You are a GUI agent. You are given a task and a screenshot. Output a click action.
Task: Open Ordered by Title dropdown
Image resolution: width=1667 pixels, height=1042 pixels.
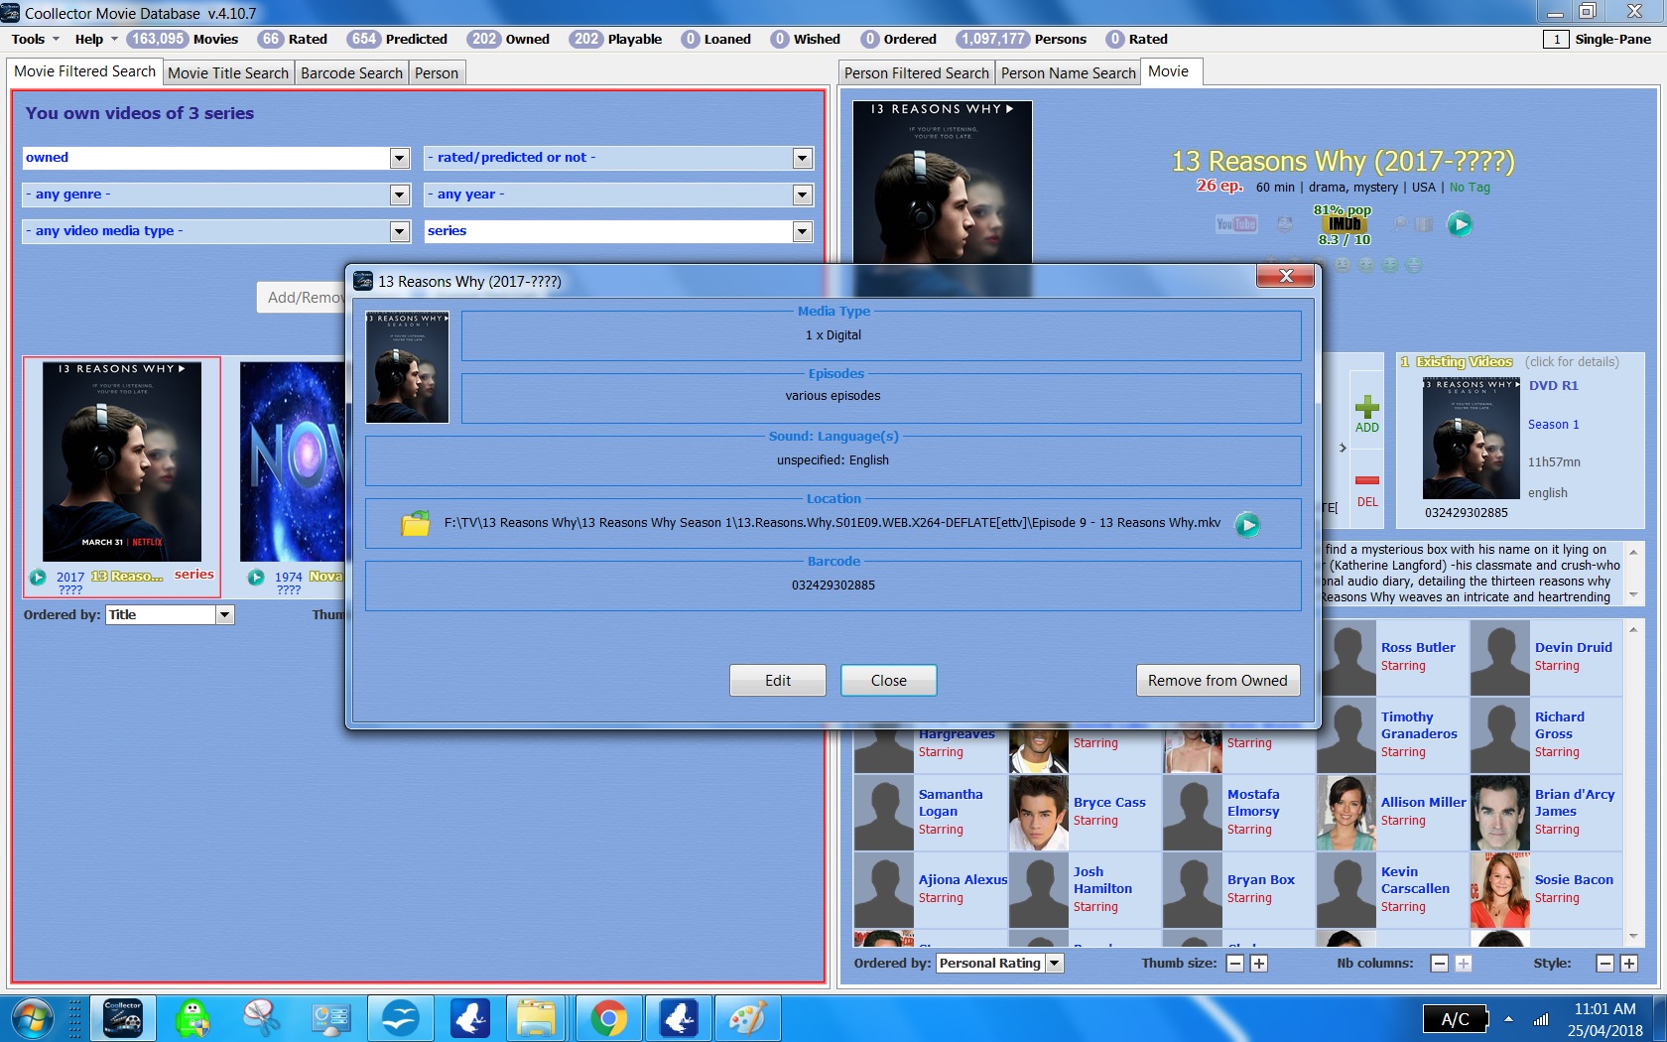pyautogui.click(x=224, y=615)
